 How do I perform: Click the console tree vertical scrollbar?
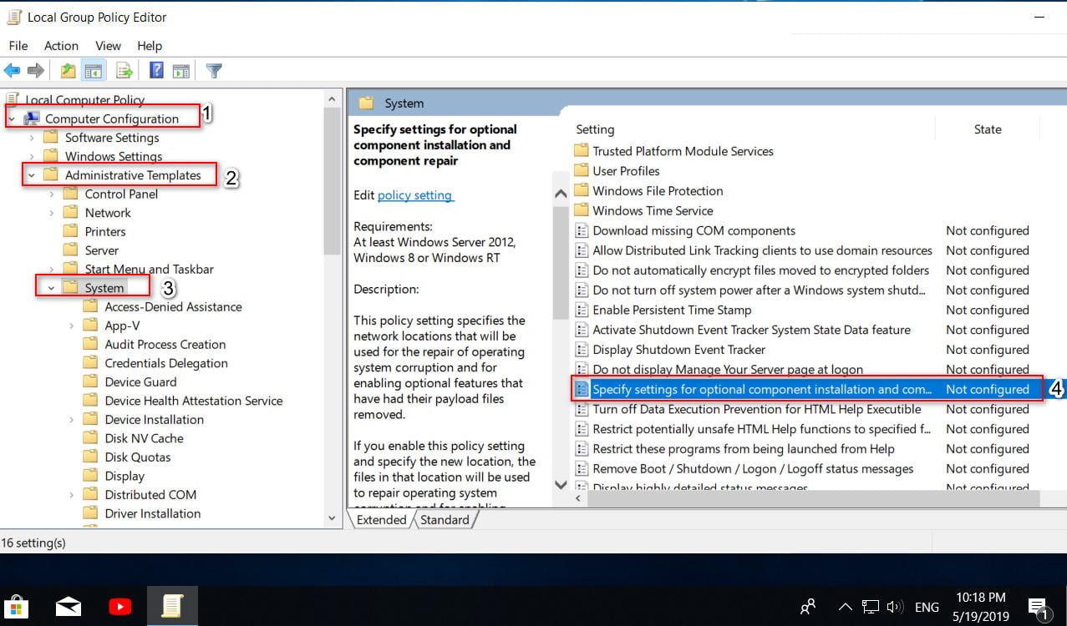pos(333,307)
